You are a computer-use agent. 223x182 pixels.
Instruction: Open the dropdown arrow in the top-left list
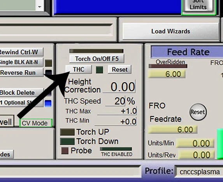click(40, 7)
